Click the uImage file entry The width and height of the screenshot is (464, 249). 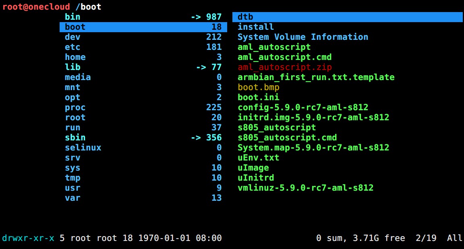(x=253, y=168)
